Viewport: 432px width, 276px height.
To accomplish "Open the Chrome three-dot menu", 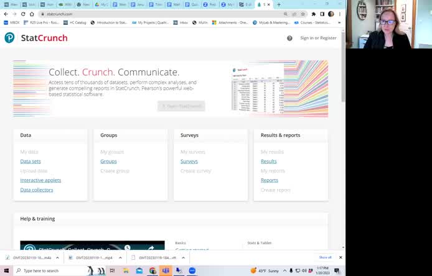I will [x=339, y=14].
